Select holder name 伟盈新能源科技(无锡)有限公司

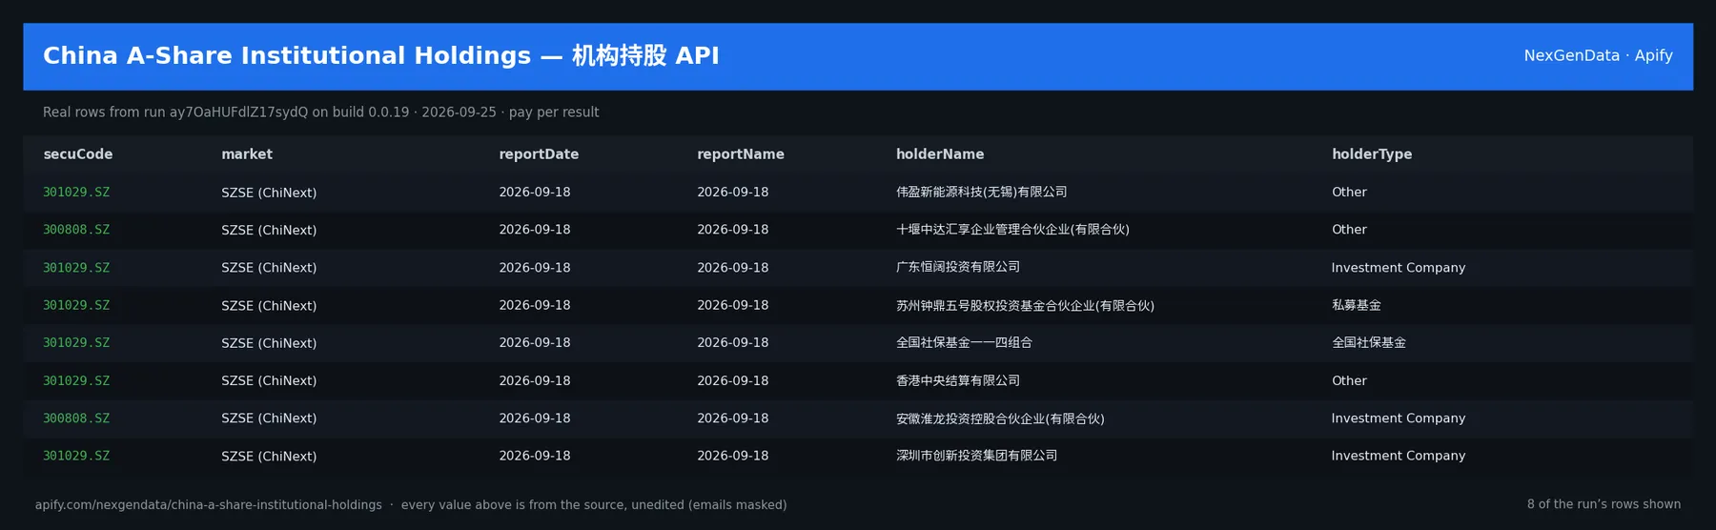[981, 193]
